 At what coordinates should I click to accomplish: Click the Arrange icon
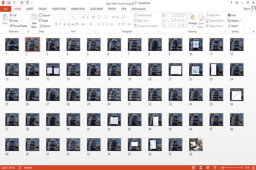pyautogui.click(x=192, y=17)
